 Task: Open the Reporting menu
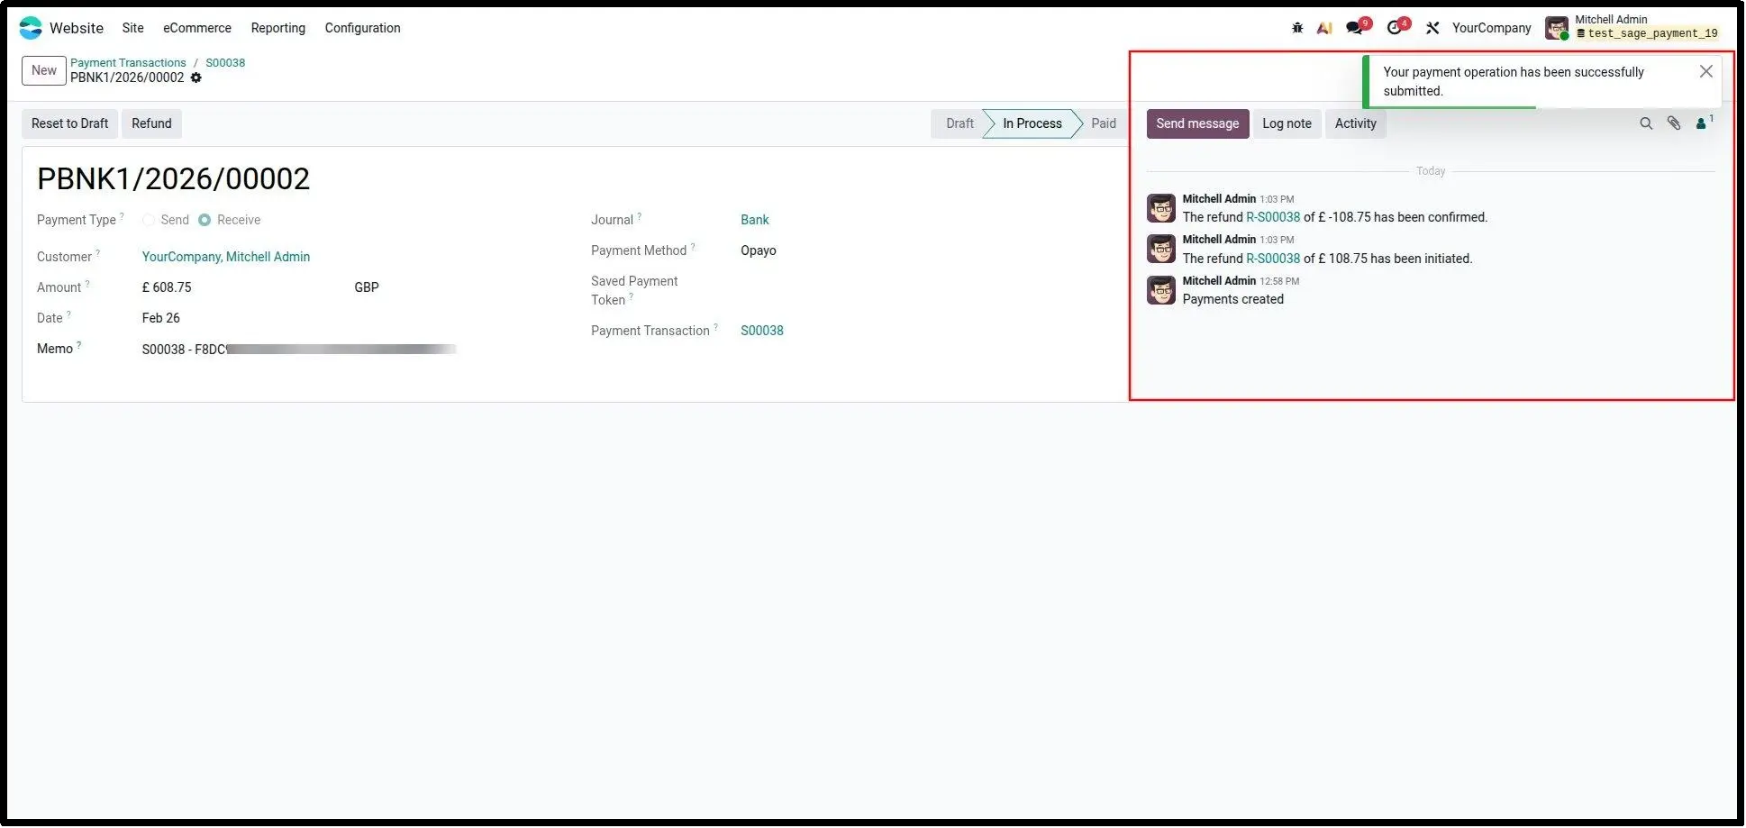pyautogui.click(x=278, y=28)
